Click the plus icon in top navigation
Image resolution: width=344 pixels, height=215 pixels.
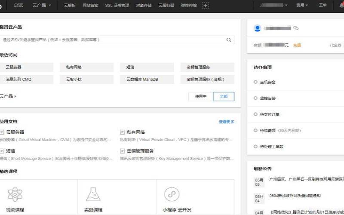(x=205, y=6)
